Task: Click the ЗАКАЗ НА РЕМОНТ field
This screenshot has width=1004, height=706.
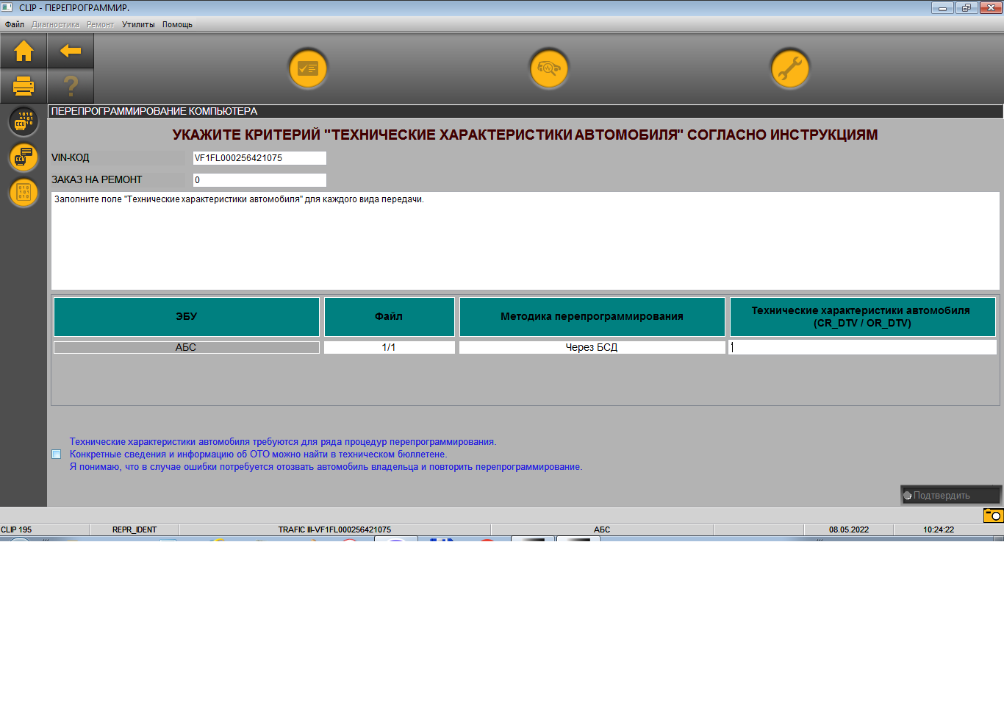Action: (x=259, y=180)
